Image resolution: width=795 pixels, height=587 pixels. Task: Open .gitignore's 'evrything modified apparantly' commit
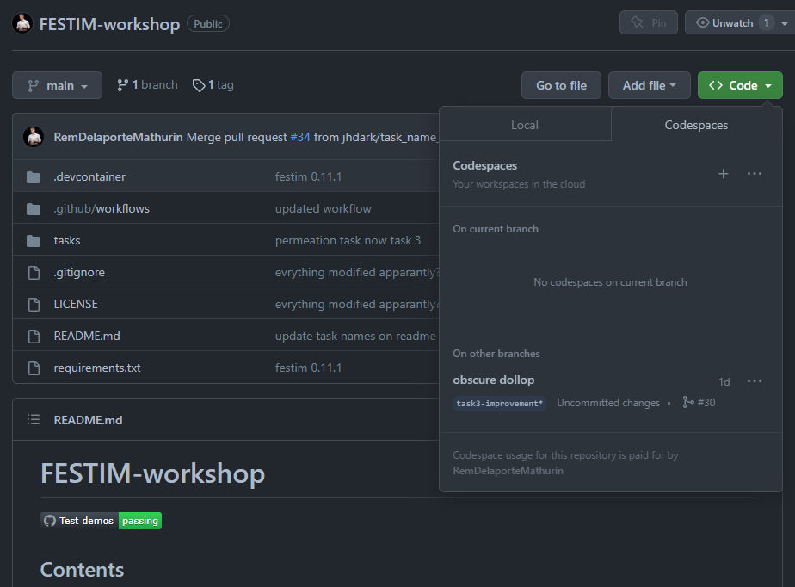tap(357, 273)
